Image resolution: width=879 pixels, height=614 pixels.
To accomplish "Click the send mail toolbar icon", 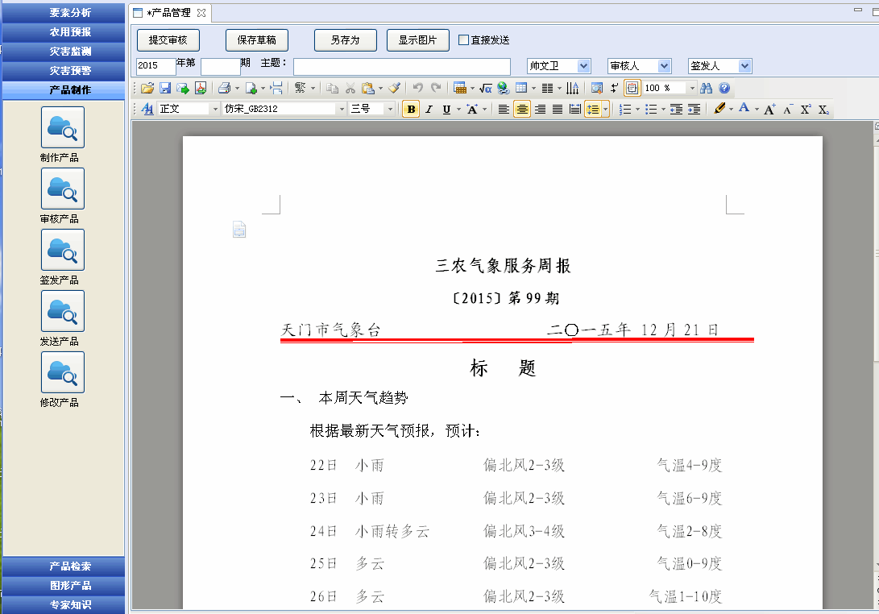I will tap(183, 88).
